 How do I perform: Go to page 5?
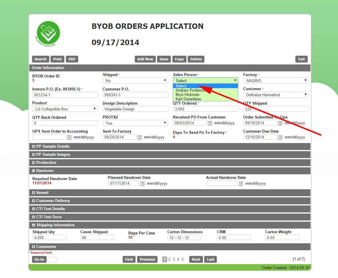pos(183,259)
